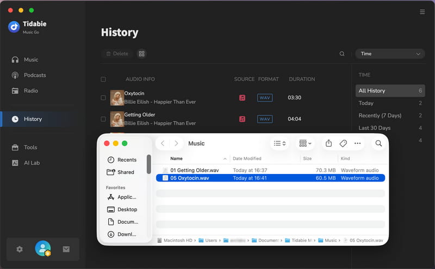This screenshot has width=435, height=269.
Task: Open the Finder group-by dropdown
Action: [x=305, y=143]
